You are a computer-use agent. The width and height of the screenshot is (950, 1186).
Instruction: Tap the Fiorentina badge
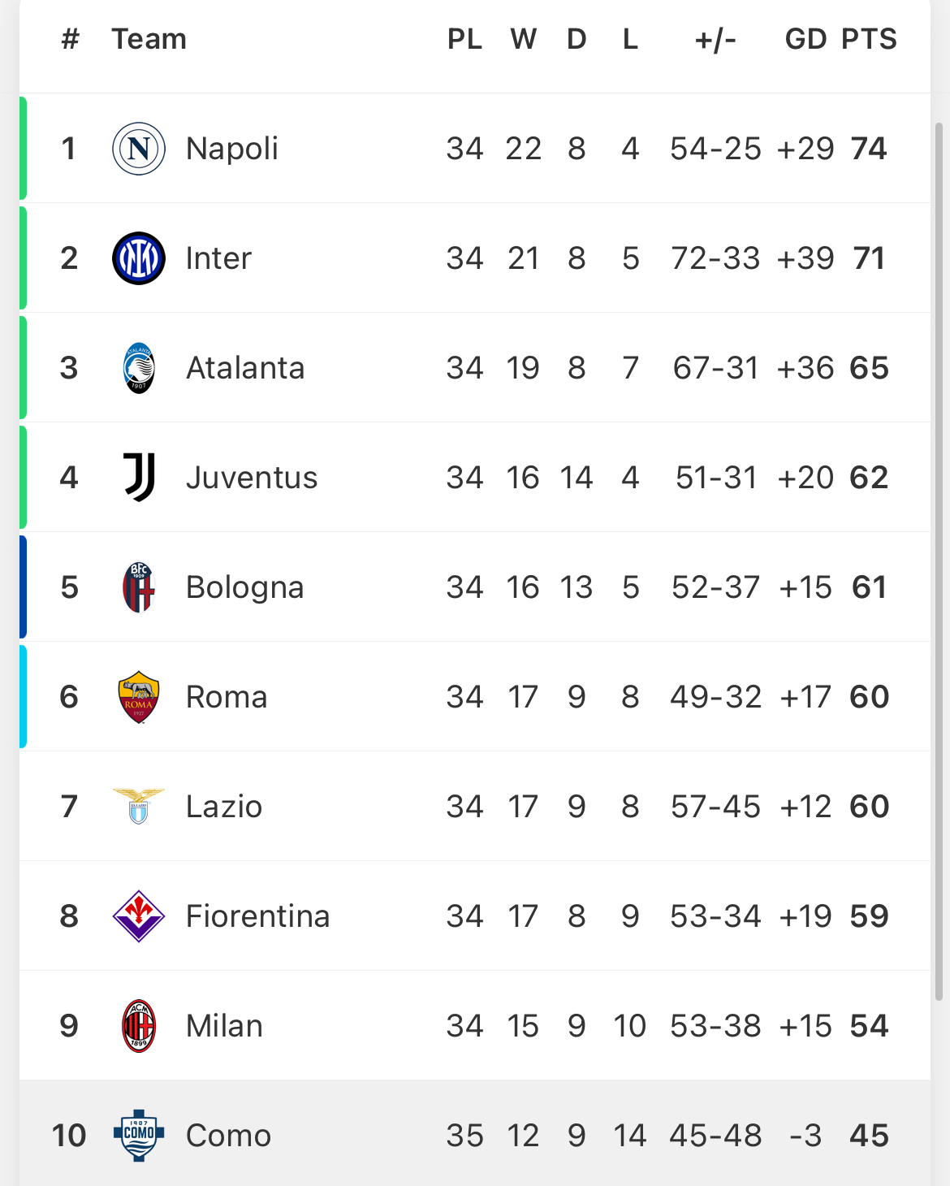pyautogui.click(x=139, y=916)
